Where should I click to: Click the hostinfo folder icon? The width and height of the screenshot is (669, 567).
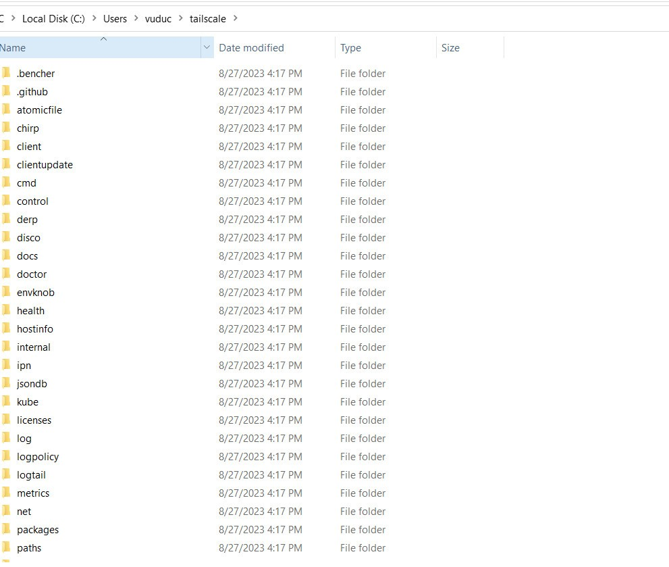click(6, 328)
